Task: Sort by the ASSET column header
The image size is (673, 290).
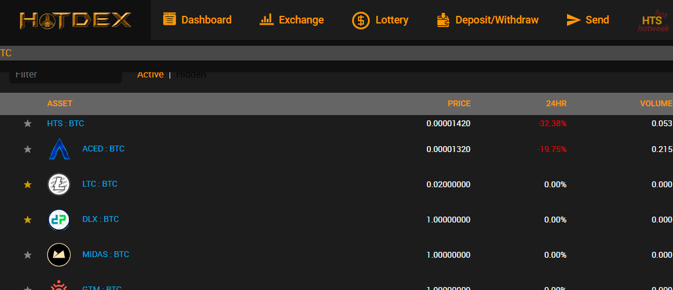Action: pos(59,103)
